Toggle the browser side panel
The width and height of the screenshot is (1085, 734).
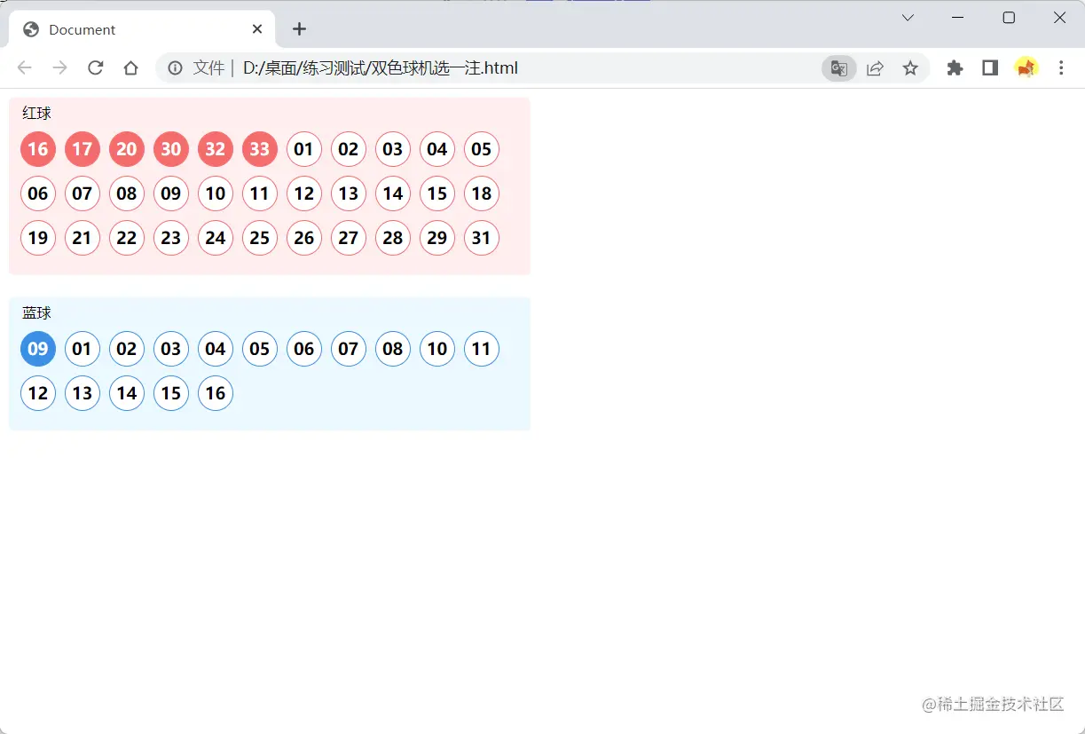(990, 68)
